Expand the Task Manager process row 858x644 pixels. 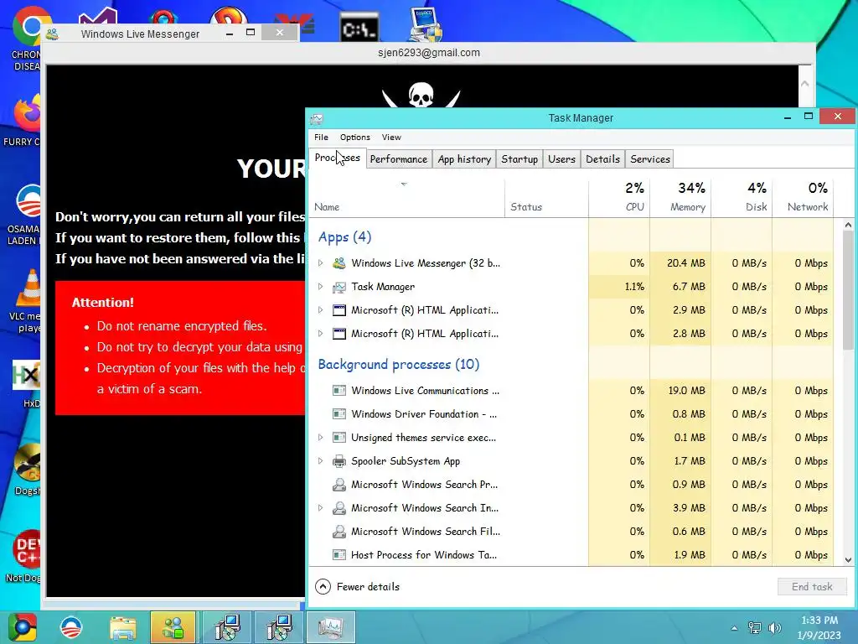(x=321, y=287)
